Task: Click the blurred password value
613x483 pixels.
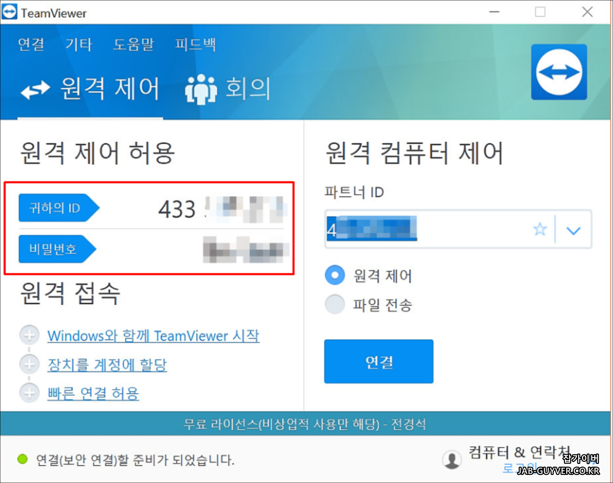Action: click(x=246, y=250)
